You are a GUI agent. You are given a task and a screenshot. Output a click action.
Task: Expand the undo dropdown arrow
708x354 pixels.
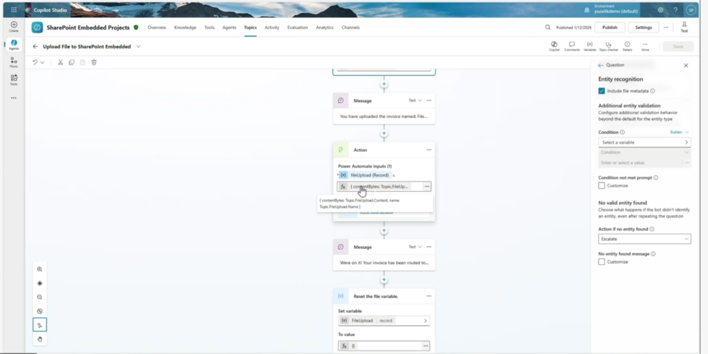click(42, 63)
